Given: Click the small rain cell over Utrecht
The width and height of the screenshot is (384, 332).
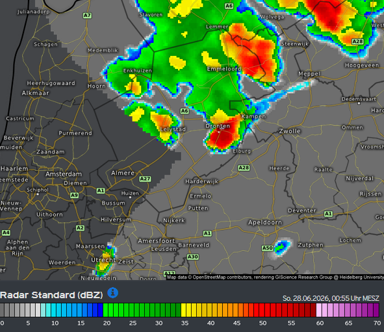Looking at the screenshot, I should tap(105, 261).
